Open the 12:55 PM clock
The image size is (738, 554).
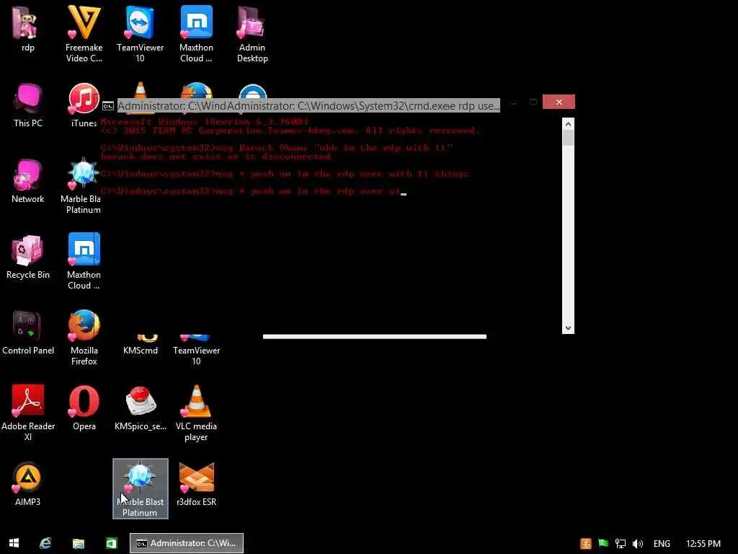(703, 544)
